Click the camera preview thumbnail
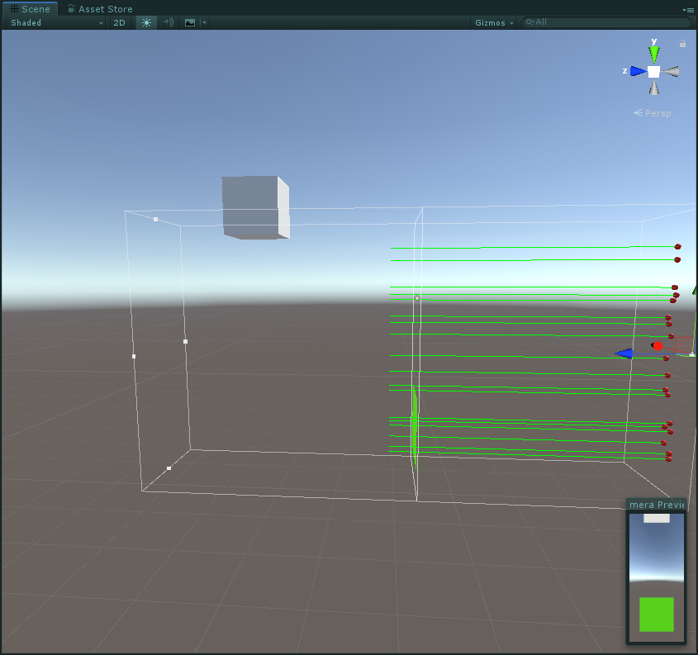The width and height of the screenshot is (698, 655). point(657,577)
